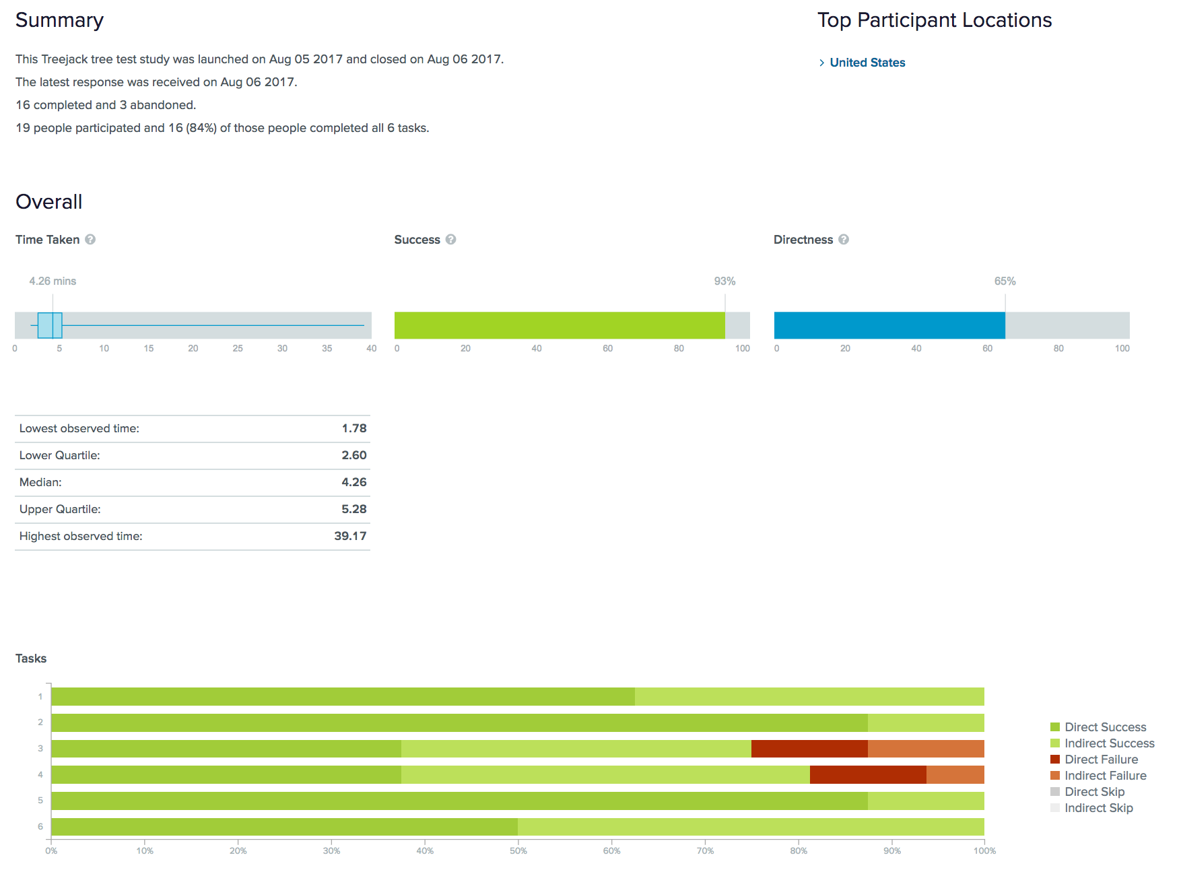Click the Direct Failure legend label
The width and height of the screenshot is (1181, 874).
pos(1102,760)
